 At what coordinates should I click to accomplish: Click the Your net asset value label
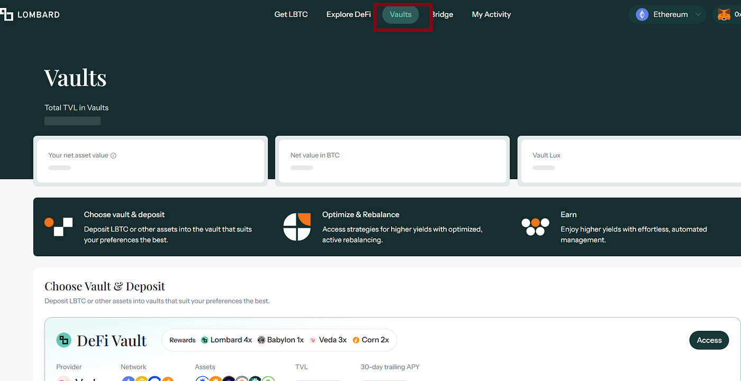[78, 155]
